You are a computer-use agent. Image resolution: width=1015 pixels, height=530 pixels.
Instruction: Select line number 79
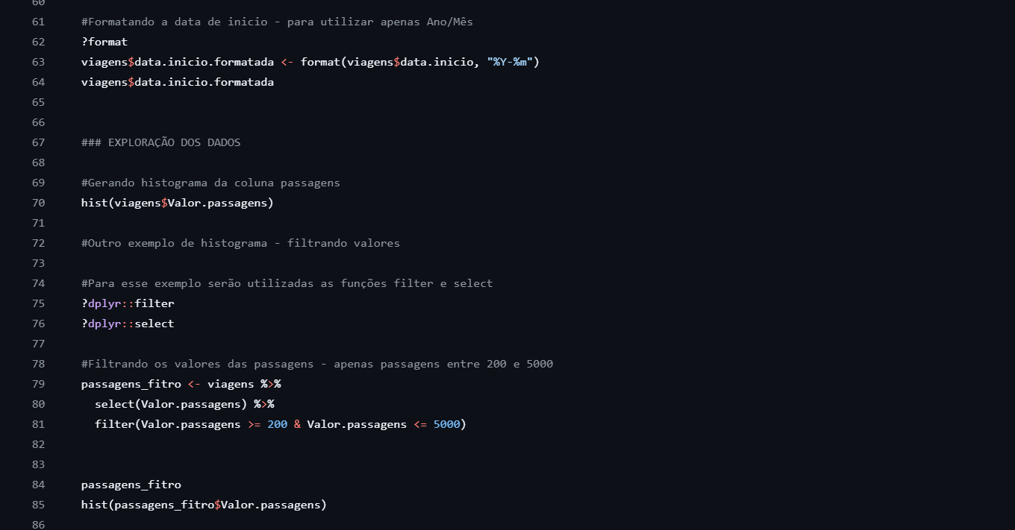coord(38,384)
